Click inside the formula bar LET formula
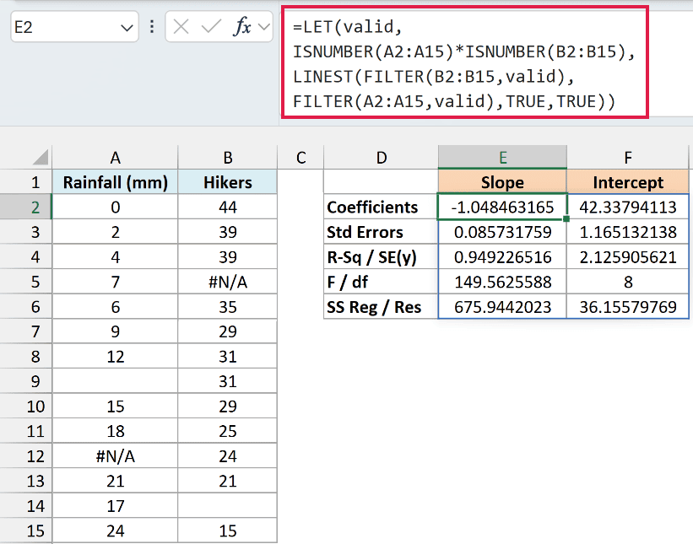The image size is (693, 544). click(x=465, y=62)
